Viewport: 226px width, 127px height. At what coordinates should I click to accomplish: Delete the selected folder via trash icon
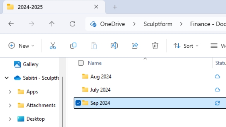click(x=155, y=46)
